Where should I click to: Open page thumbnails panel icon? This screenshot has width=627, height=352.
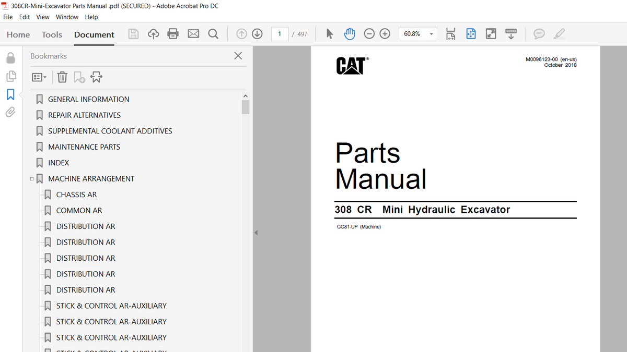click(x=10, y=76)
